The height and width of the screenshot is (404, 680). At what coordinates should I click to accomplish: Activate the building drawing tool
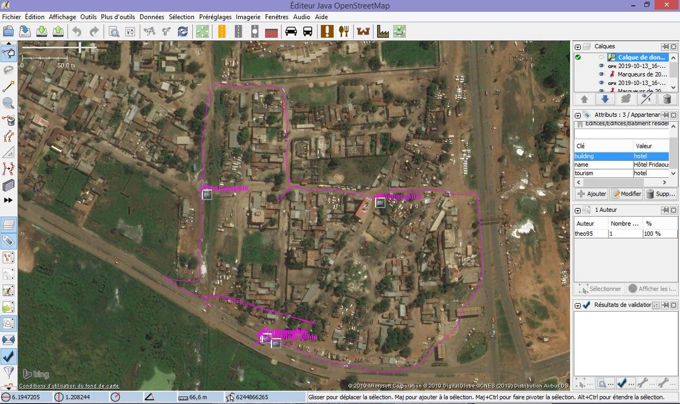pos(9,185)
